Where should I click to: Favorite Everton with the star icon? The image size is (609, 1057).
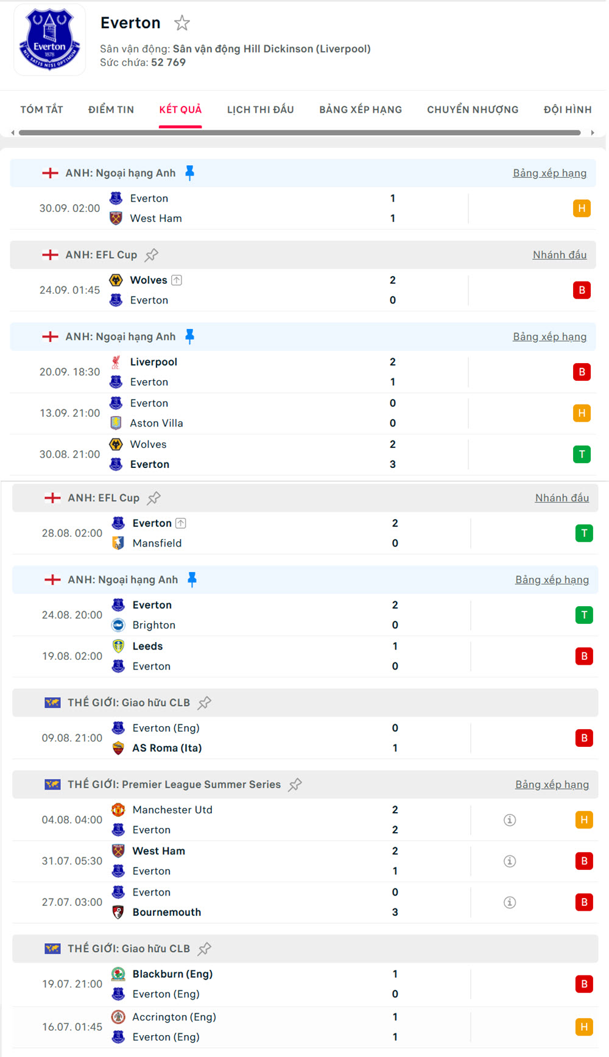182,23
